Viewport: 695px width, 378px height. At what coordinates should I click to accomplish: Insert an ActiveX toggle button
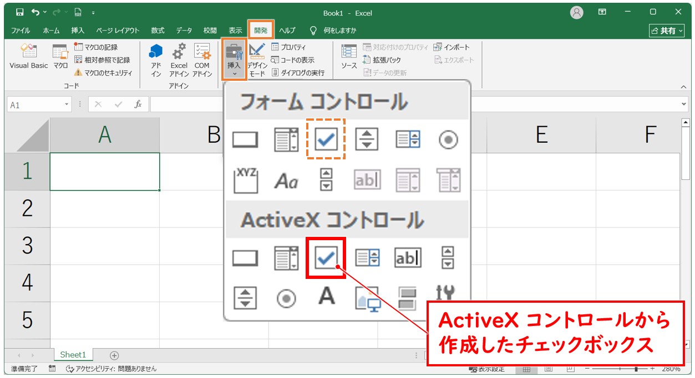pos(407,298)
